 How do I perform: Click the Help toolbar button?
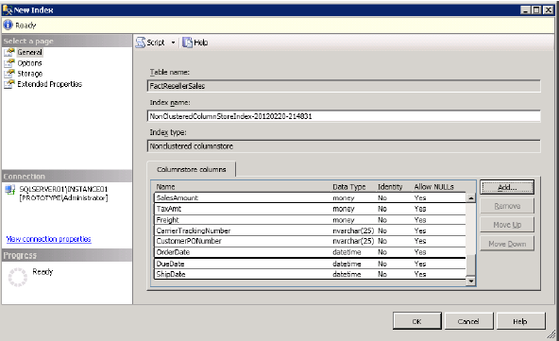coord(195,43)
